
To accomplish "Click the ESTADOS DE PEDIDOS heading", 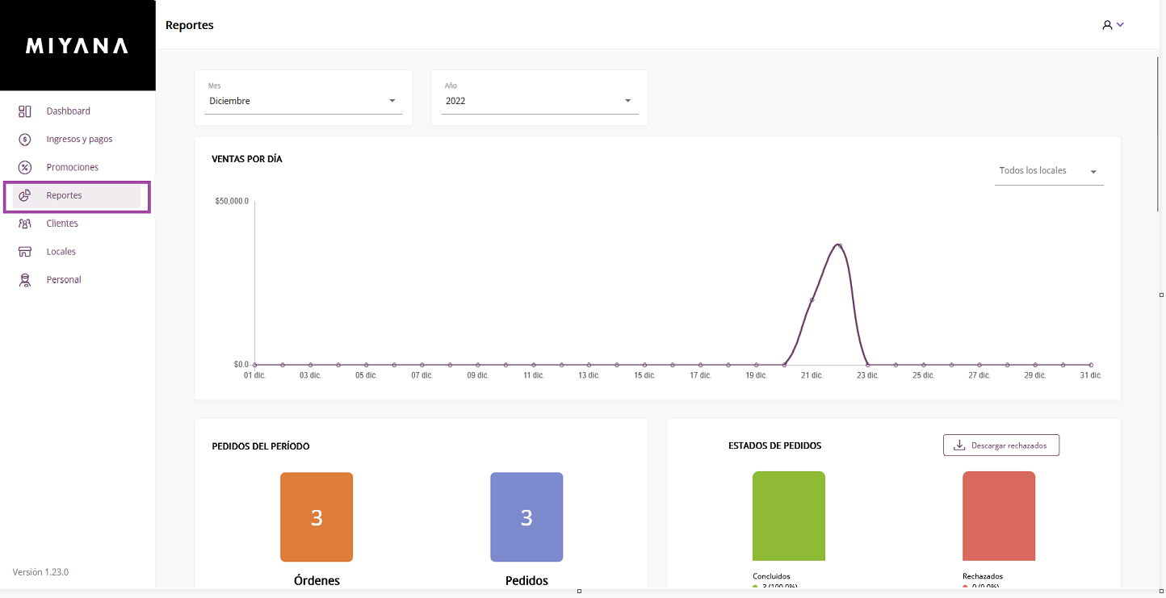I will tap(775, 445).
